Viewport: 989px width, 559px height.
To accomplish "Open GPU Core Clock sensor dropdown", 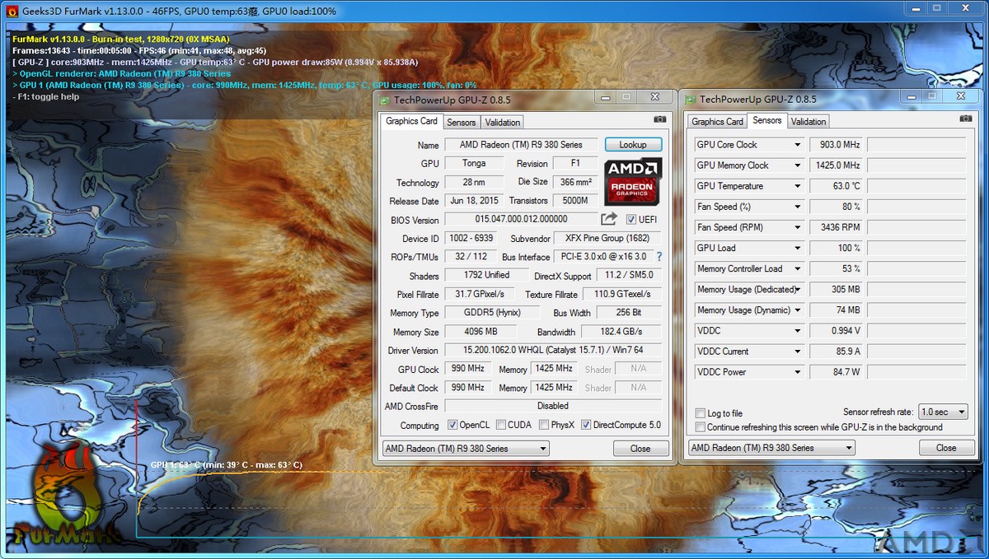I will [798, 145].
